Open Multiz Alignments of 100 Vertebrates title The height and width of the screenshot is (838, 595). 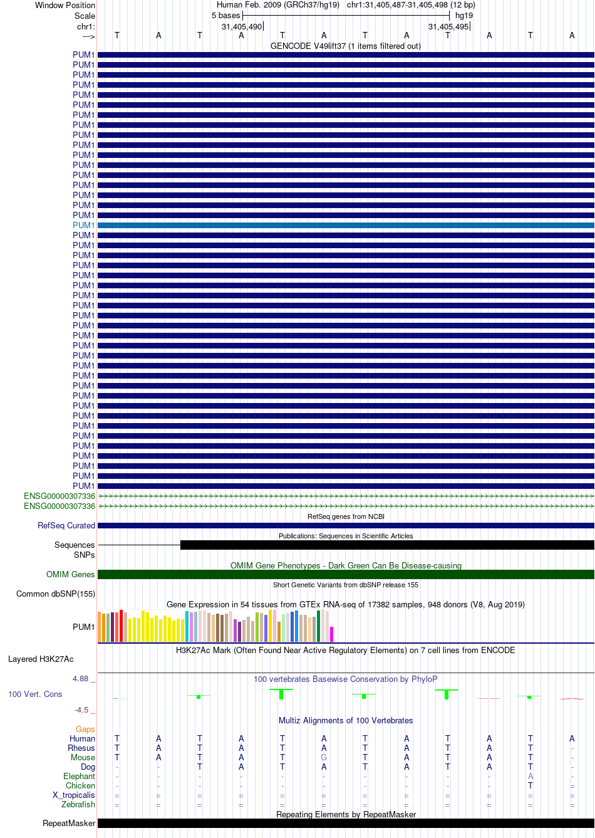click(346, 720)
